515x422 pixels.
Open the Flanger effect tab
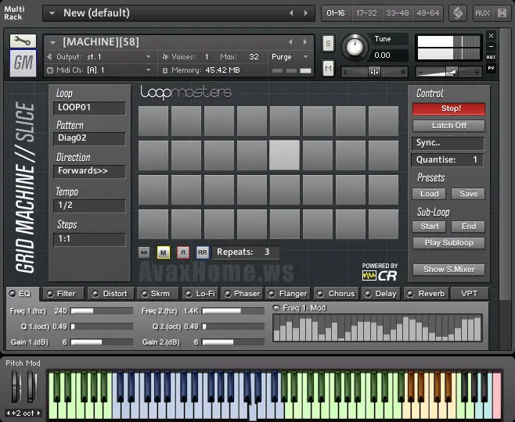click(288, 294)
